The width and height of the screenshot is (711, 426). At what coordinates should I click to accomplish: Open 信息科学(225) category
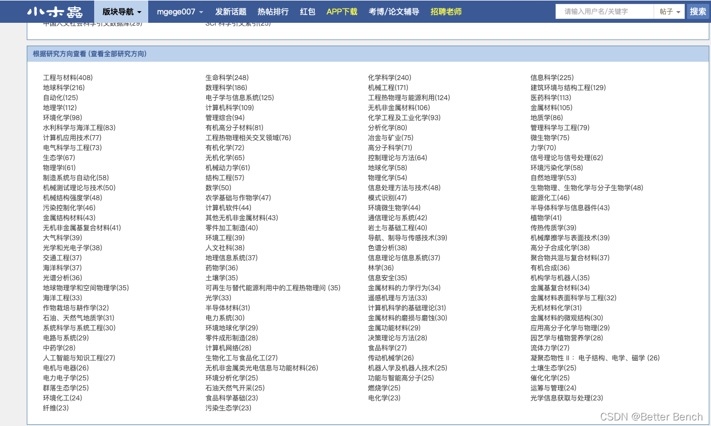pos(552,78)
